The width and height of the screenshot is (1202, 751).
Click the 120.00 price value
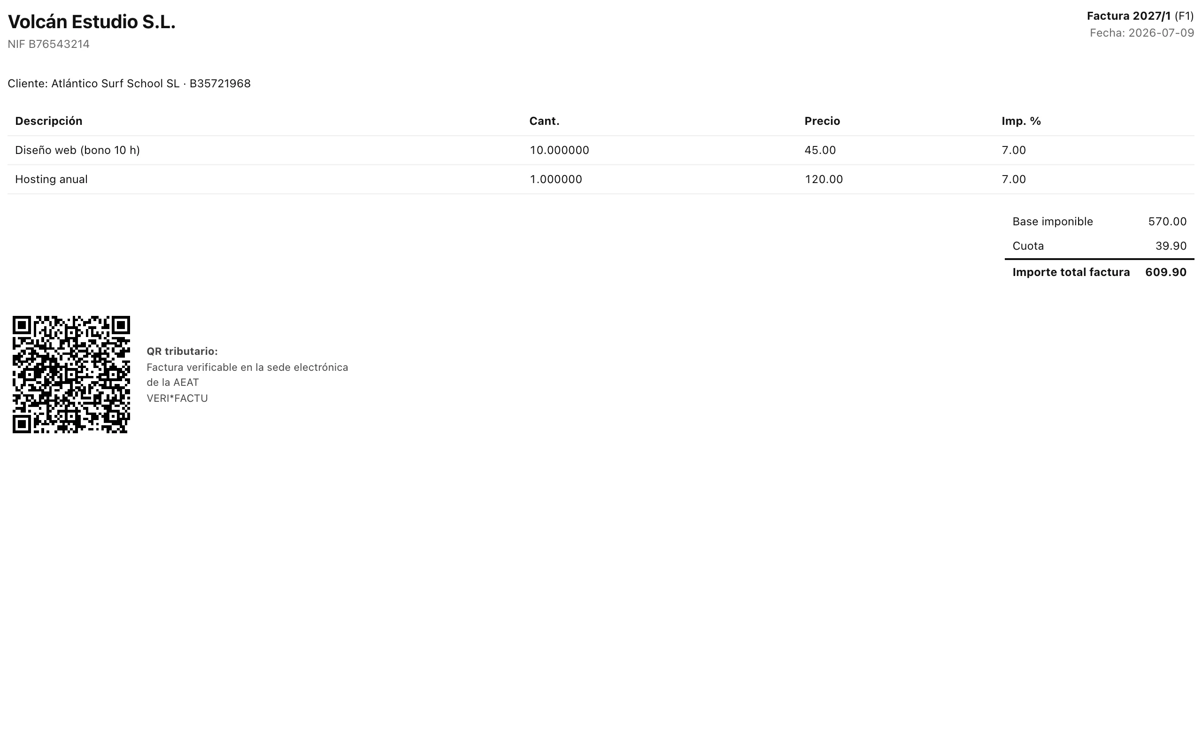pyautogui.click(x=824, y=179)
